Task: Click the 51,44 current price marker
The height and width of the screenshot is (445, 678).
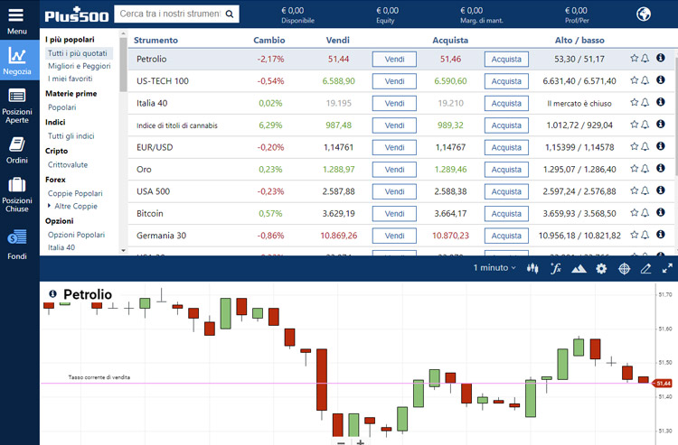Action: click(663, 384)
